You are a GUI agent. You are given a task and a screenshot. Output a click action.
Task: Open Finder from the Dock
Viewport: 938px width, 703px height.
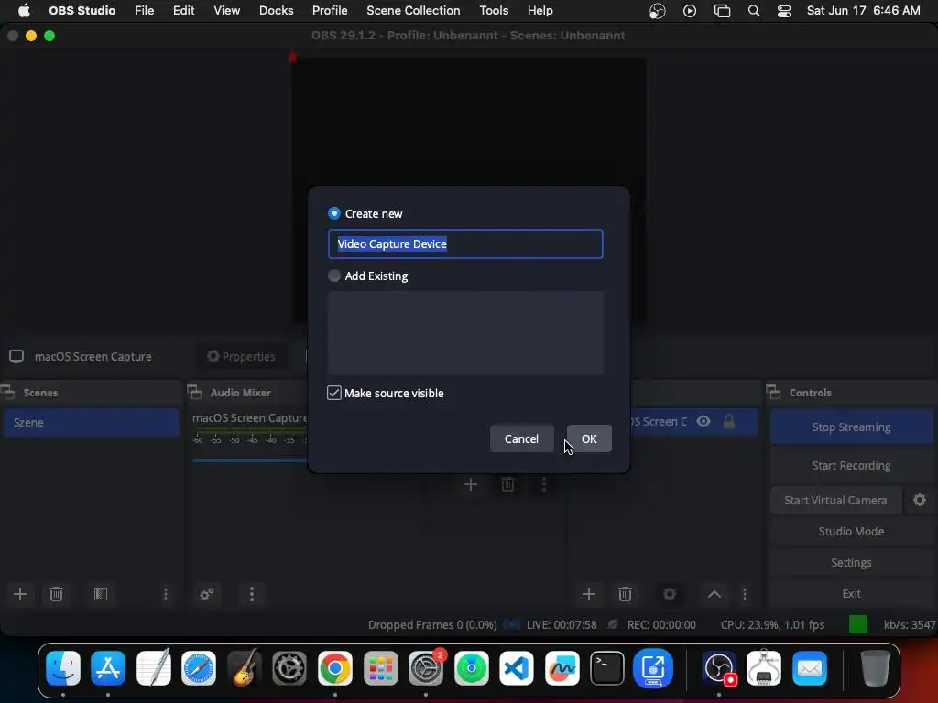[63, 667]
